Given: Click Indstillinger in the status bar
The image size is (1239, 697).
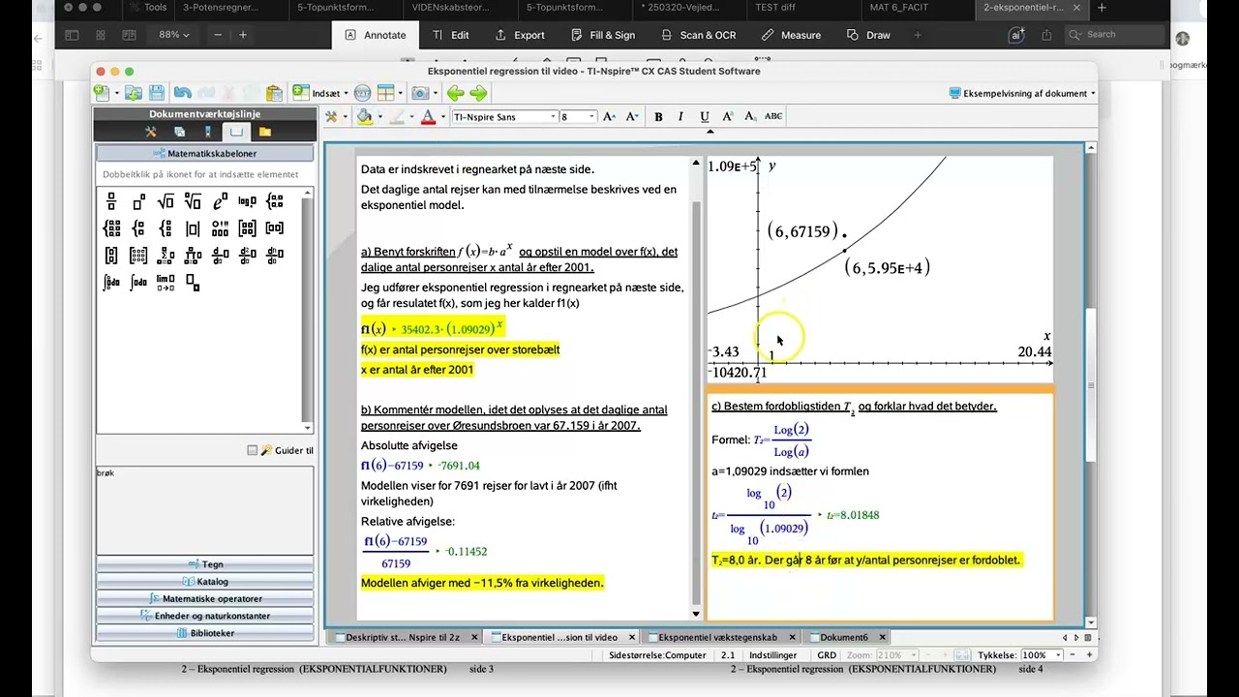Looking at the screenshot, I should pyautogui.click(x=773, y=655).
